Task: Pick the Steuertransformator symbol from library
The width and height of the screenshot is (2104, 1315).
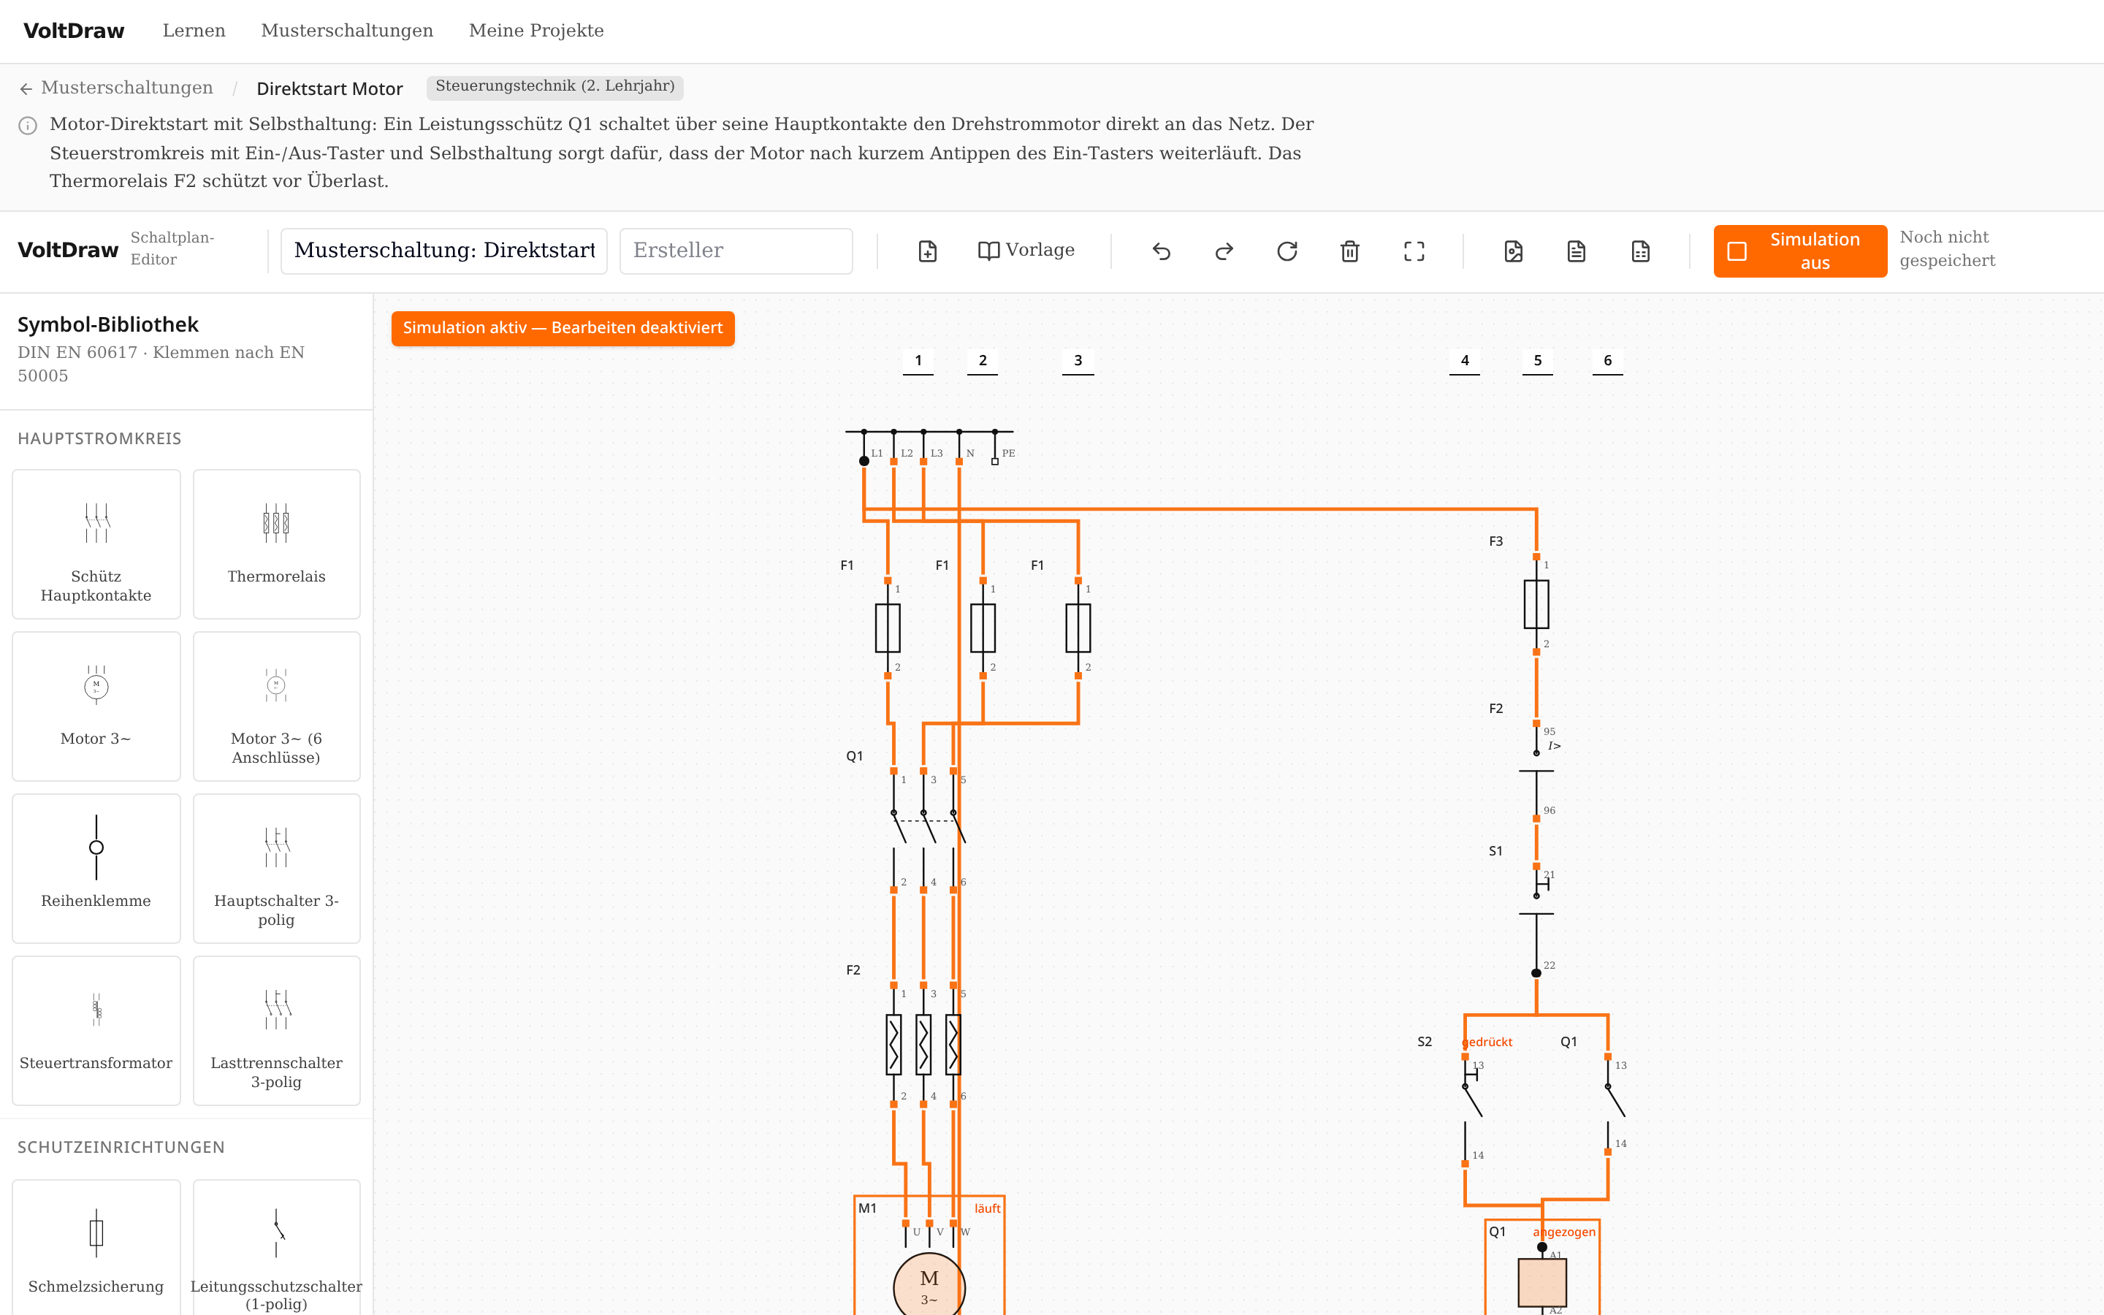Action: click(96, 1031)
